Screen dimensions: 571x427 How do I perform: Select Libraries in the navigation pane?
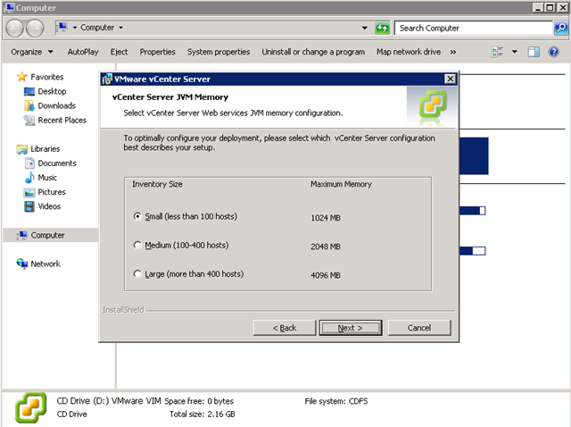pos(46,149)
